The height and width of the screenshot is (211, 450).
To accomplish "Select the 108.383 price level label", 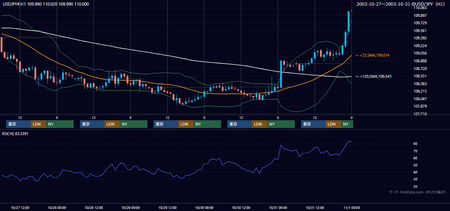I will pyautogui.click(x=420, y=84).
